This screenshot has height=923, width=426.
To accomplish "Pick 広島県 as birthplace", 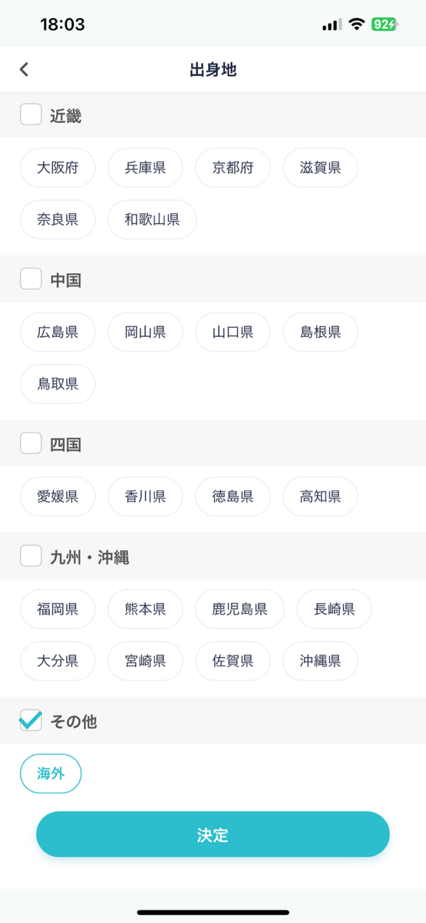I will [x=58, y=332].
